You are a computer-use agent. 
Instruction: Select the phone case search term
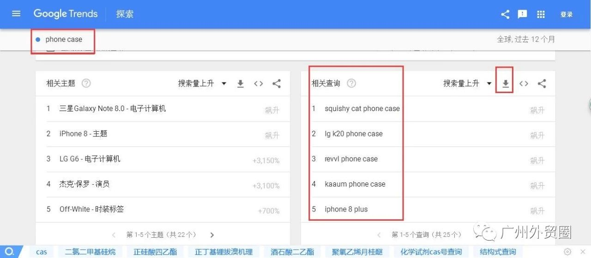click(x=64, y=39)
